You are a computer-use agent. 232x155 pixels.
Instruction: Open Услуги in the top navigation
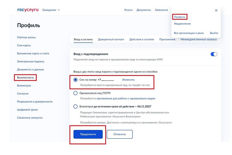click(x=128, y=10)
